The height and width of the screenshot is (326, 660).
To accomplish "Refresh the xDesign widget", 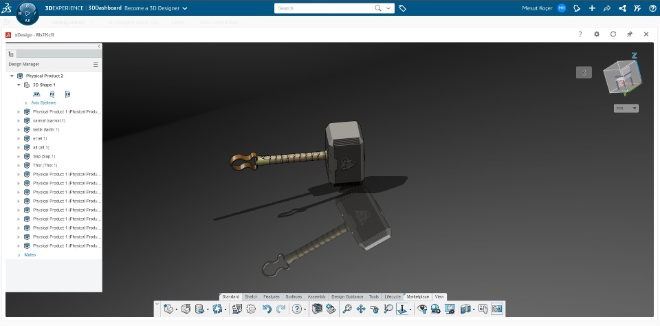I will click(x=613, y=34).
